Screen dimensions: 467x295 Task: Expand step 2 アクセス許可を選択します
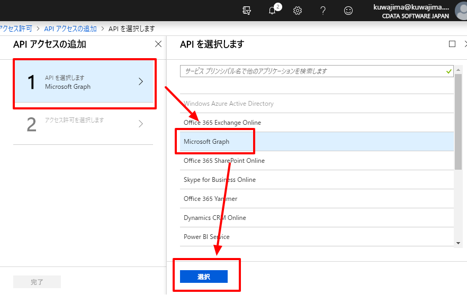click(x=83, y=124)
